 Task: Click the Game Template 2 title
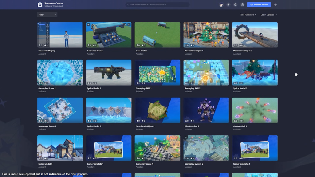[x=241, y=164]
